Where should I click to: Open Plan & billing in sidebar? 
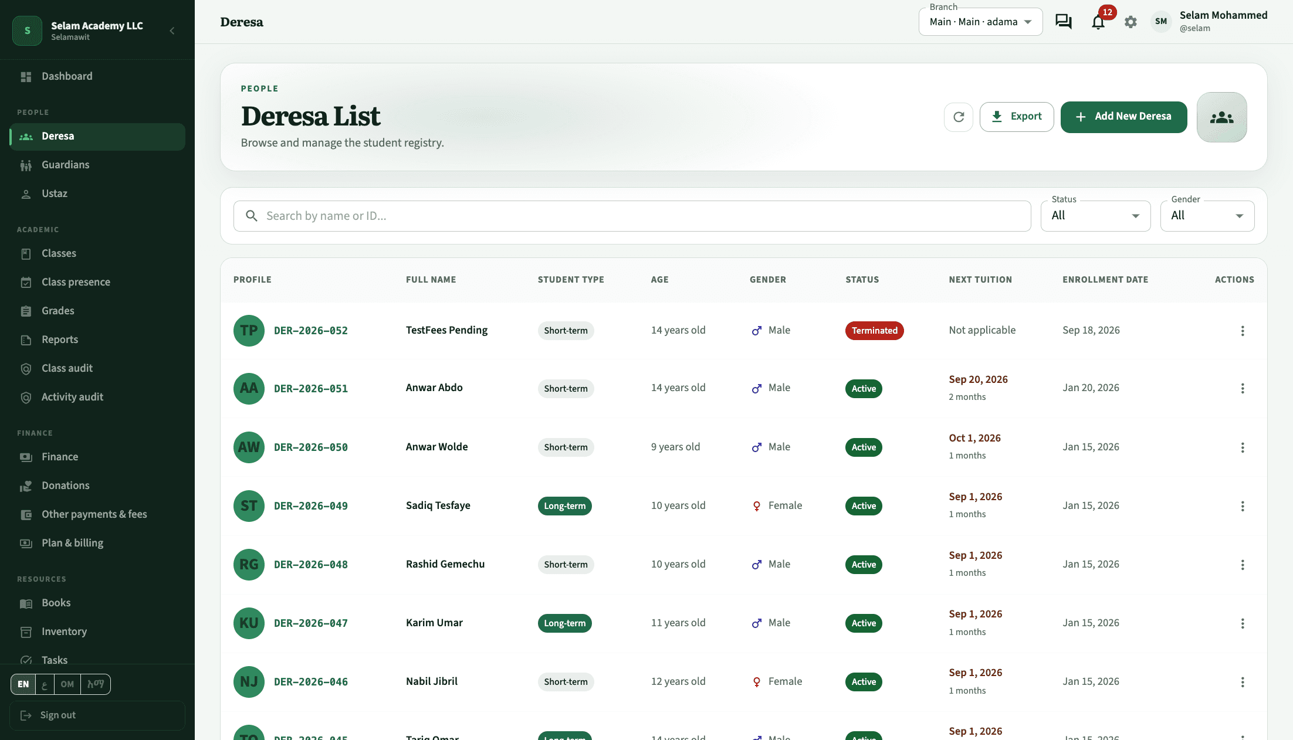click(97, 543)
